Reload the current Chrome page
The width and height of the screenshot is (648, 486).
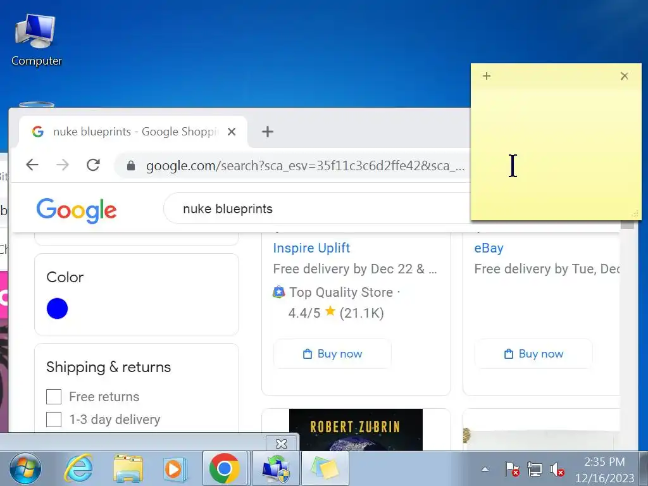coord(94,165)
